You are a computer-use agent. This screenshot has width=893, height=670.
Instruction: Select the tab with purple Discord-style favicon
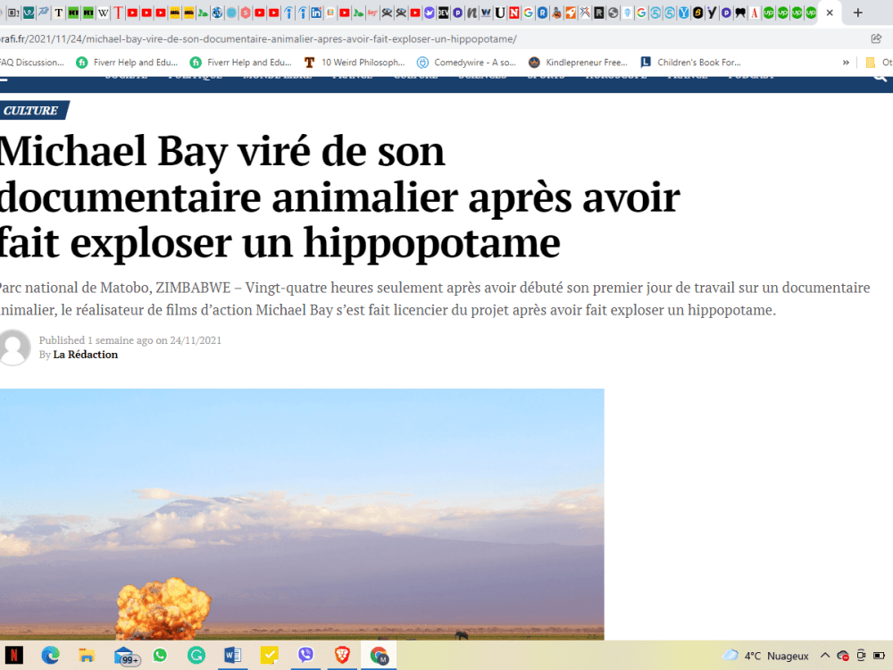pyautogui.click(x=430, y=13)
